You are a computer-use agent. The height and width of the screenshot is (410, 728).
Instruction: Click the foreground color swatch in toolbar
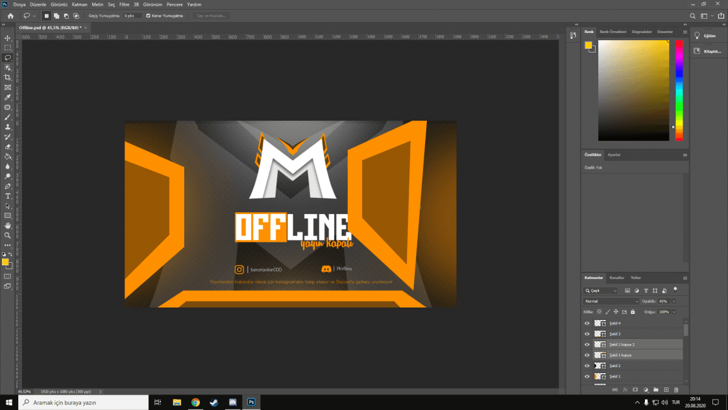(x=5, y=262)
